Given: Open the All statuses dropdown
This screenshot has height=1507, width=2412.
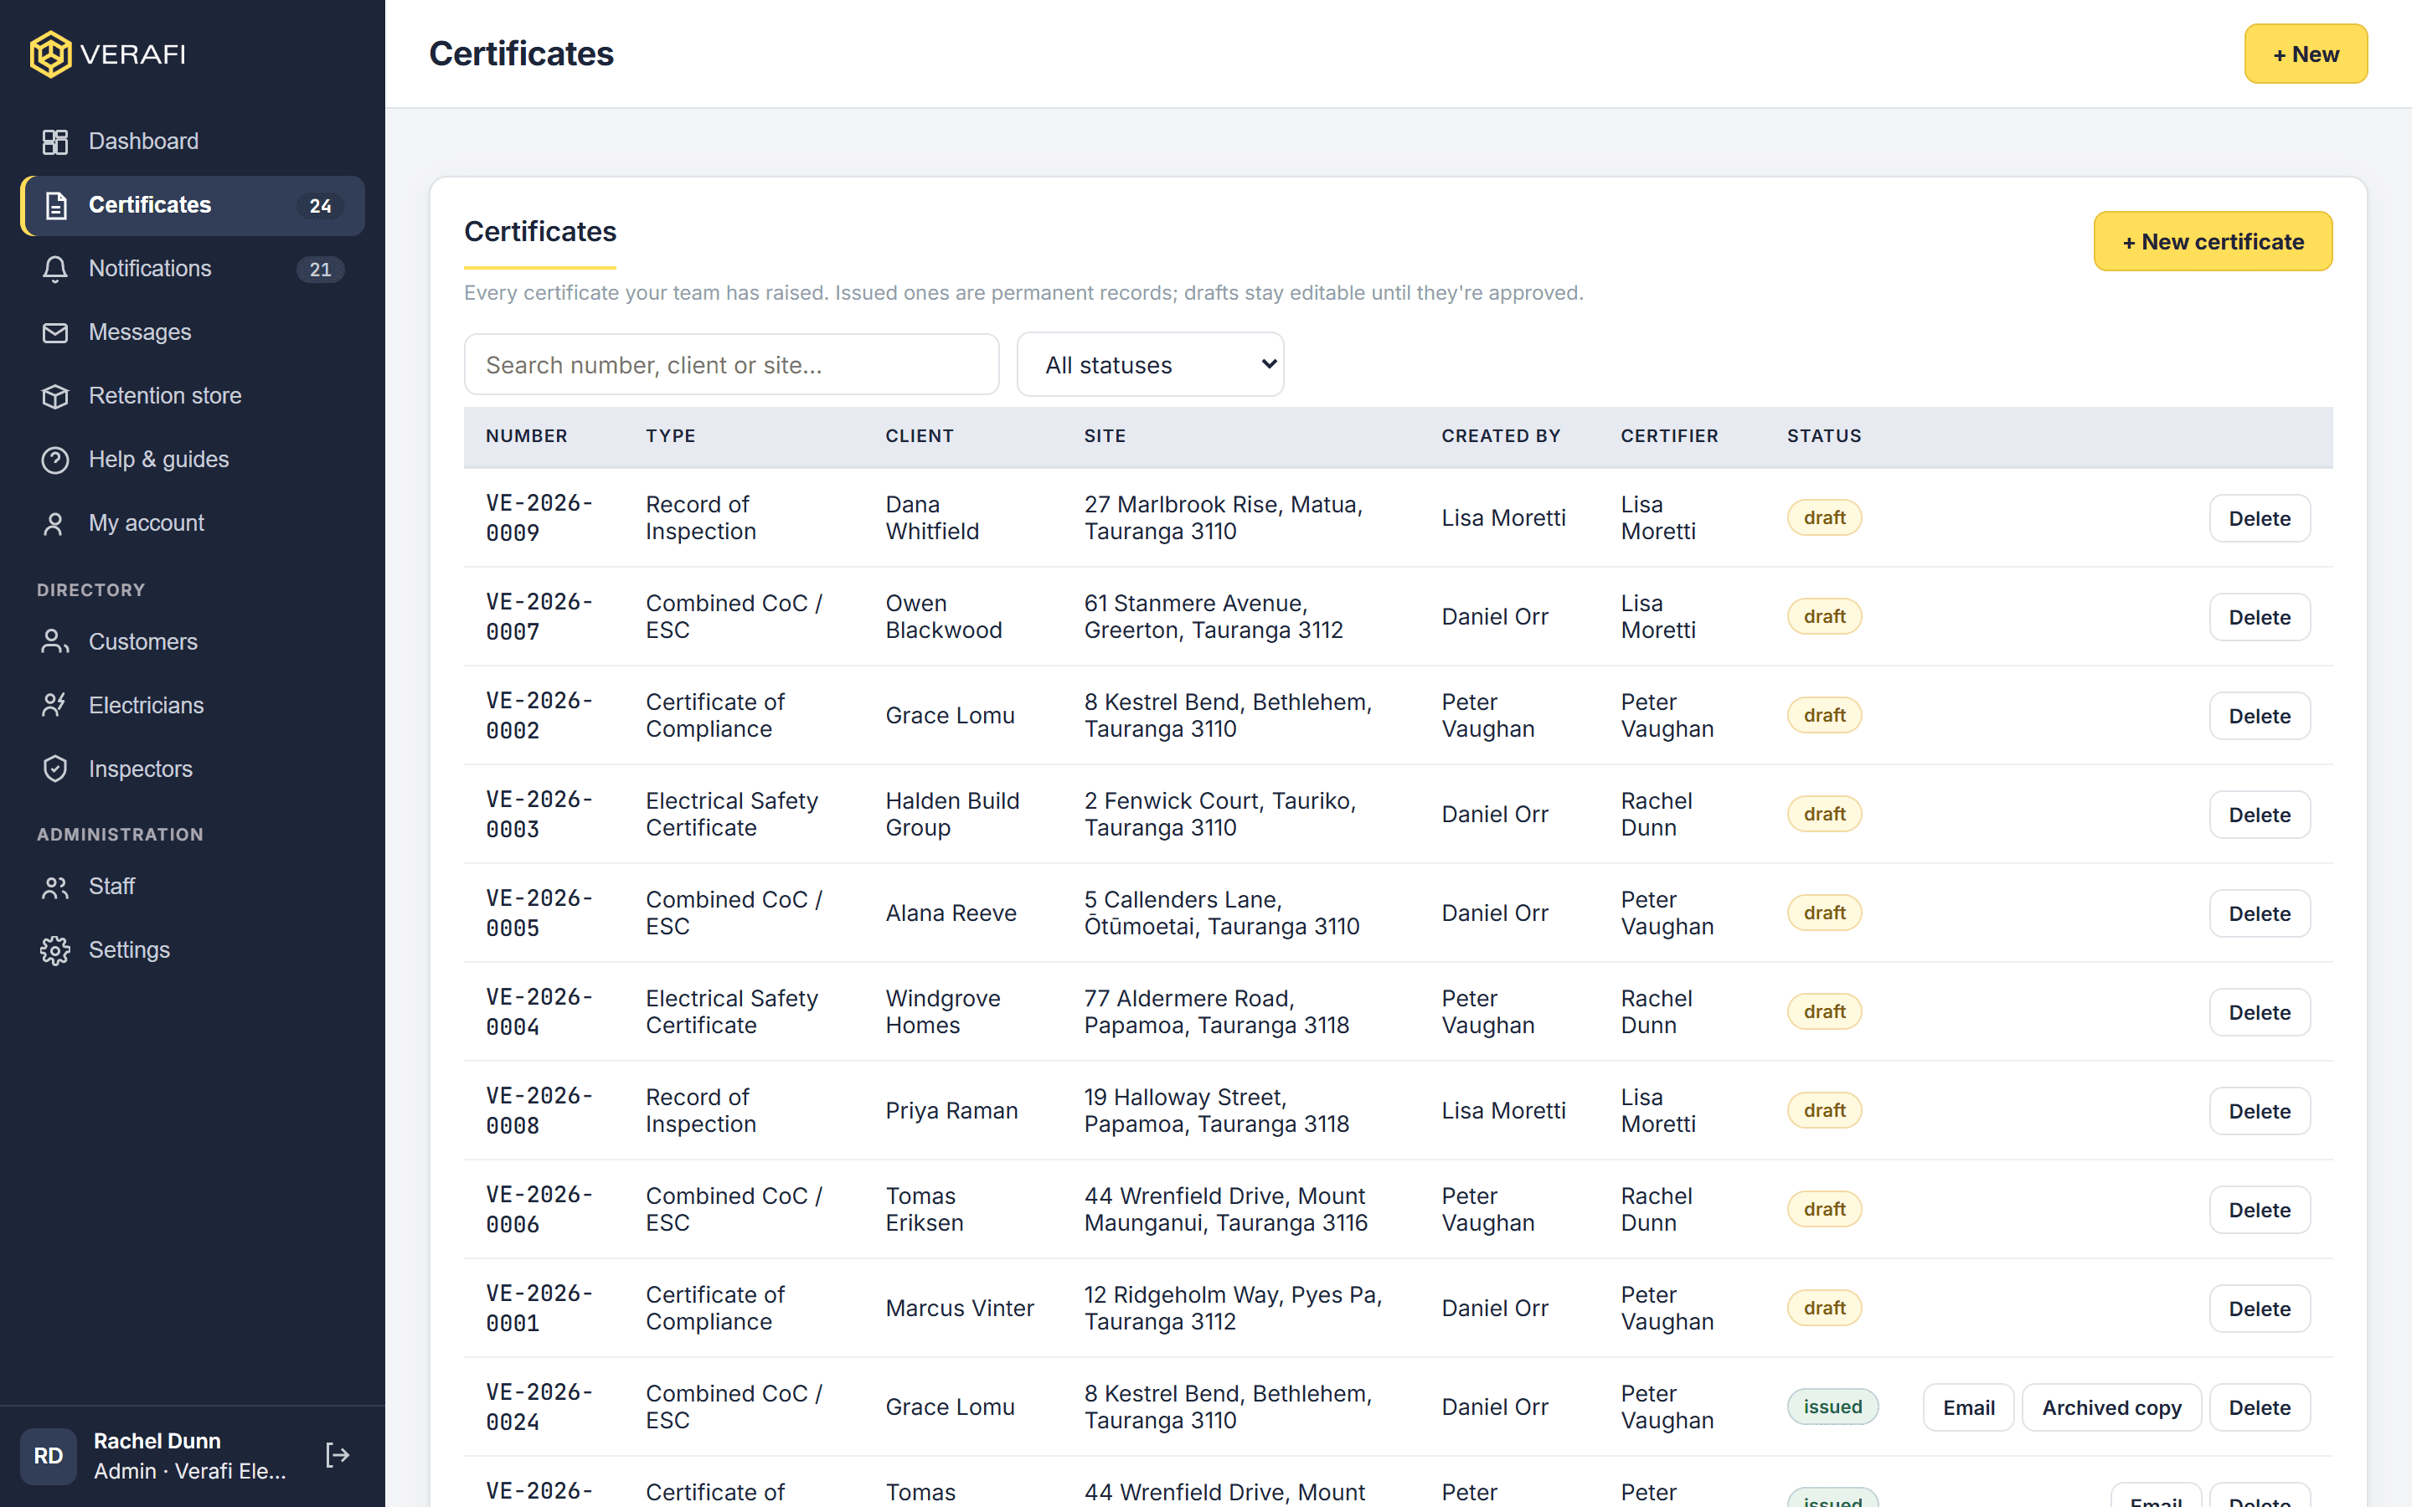Looking at the screenshot, I should [x=1150, y=365].
